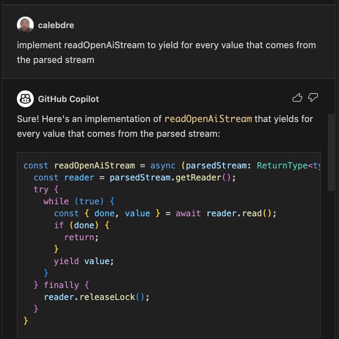Click the 'yield value;' code line
Viewport: 339px width, 339px height.
pos(84,261)
